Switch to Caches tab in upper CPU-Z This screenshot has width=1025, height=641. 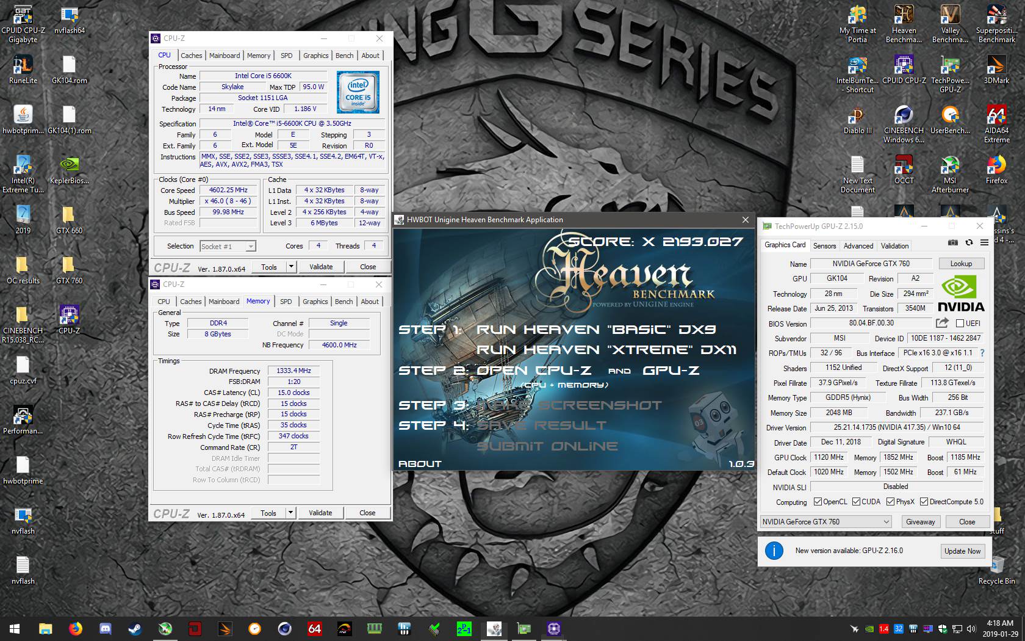(x=191, y=56)
